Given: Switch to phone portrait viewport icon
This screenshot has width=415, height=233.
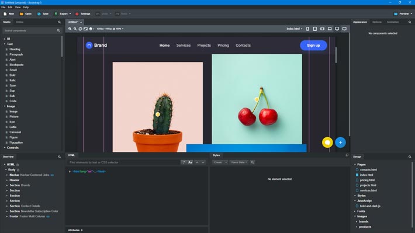Looking at the screenshot, I should click(307, 29).
